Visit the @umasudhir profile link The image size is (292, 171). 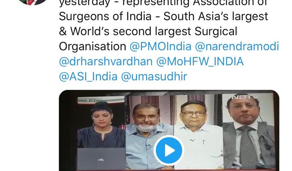coord(154,76)
